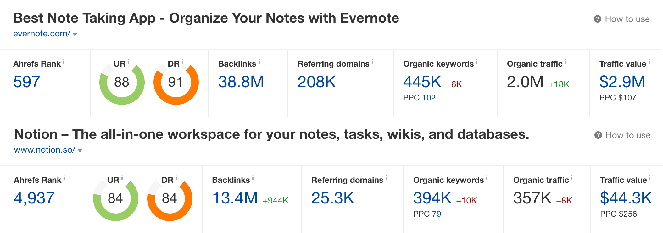Open the www.notion.so URL dropdown arrow

80,150
